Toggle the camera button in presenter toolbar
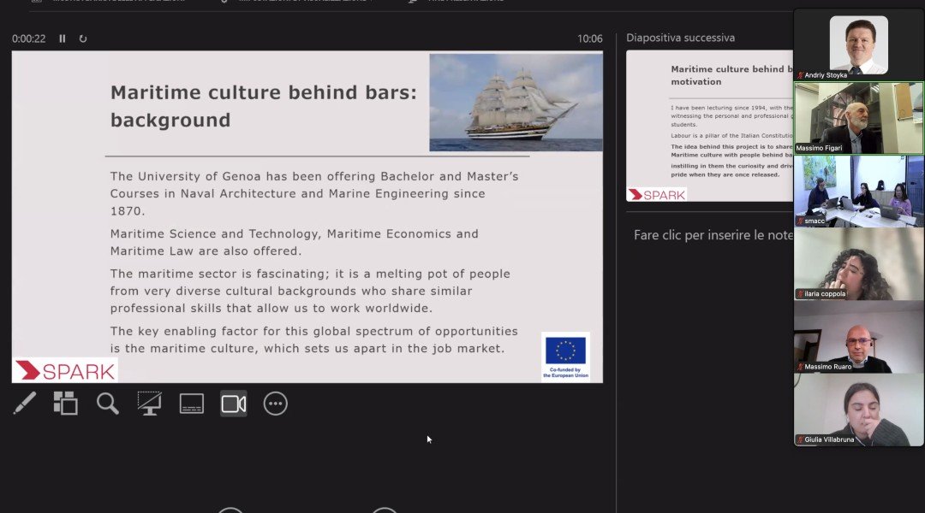Image resolution: width=925 pixels, height=513 pixels. [x=233, y=404]
